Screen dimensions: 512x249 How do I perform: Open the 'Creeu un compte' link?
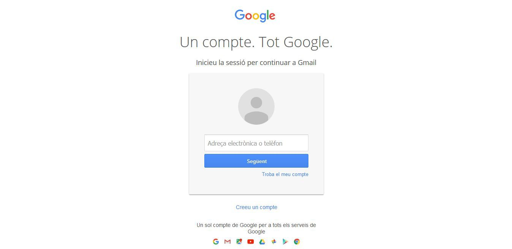tap(256, 207)
